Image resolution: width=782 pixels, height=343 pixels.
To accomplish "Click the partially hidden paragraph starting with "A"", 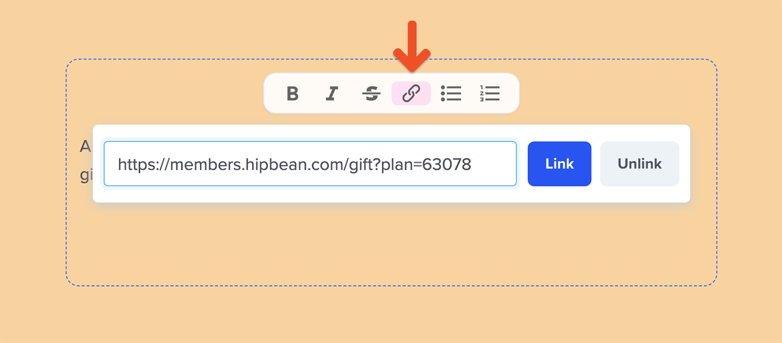I will pos(85,146).
